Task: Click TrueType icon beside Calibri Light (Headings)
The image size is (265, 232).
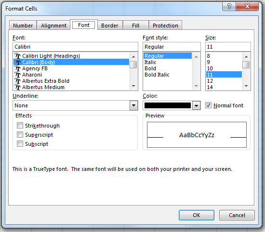Action: (x=17, y=56)
